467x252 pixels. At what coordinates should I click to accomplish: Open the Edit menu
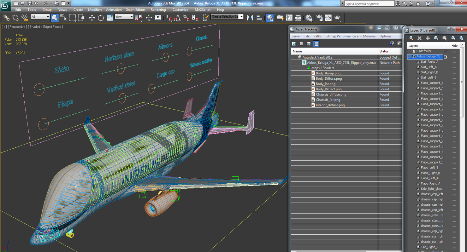18,10
